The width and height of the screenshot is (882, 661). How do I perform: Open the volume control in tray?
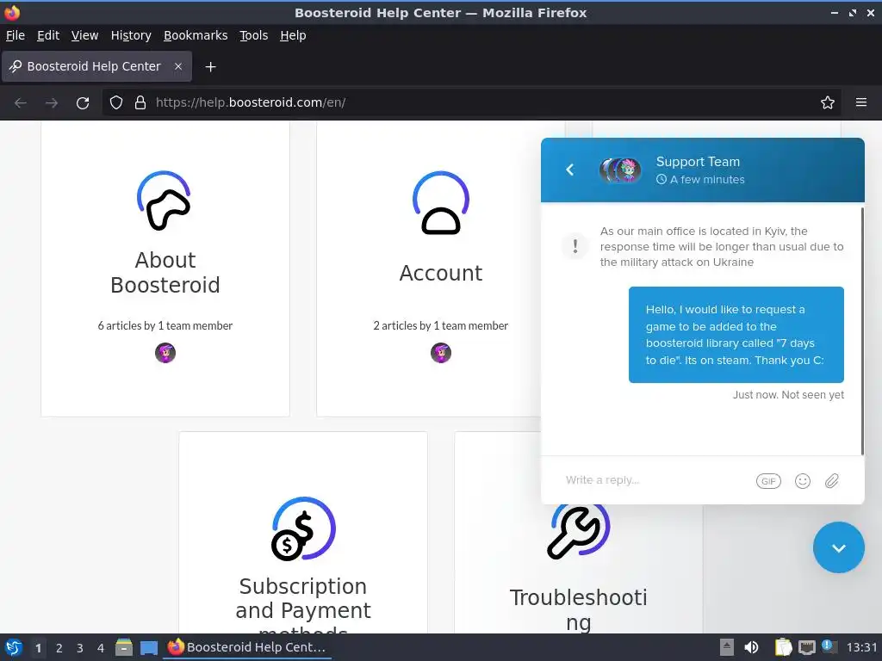click(x=751, y=647)
